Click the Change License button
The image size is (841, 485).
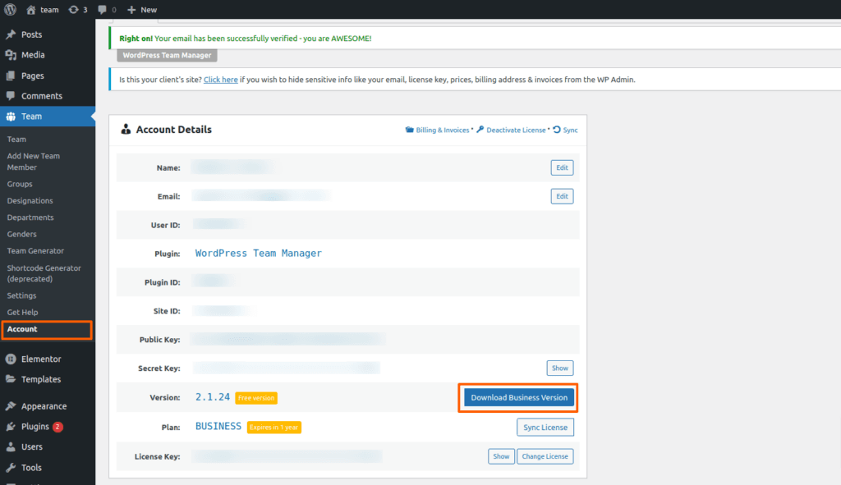pos(545,456)
